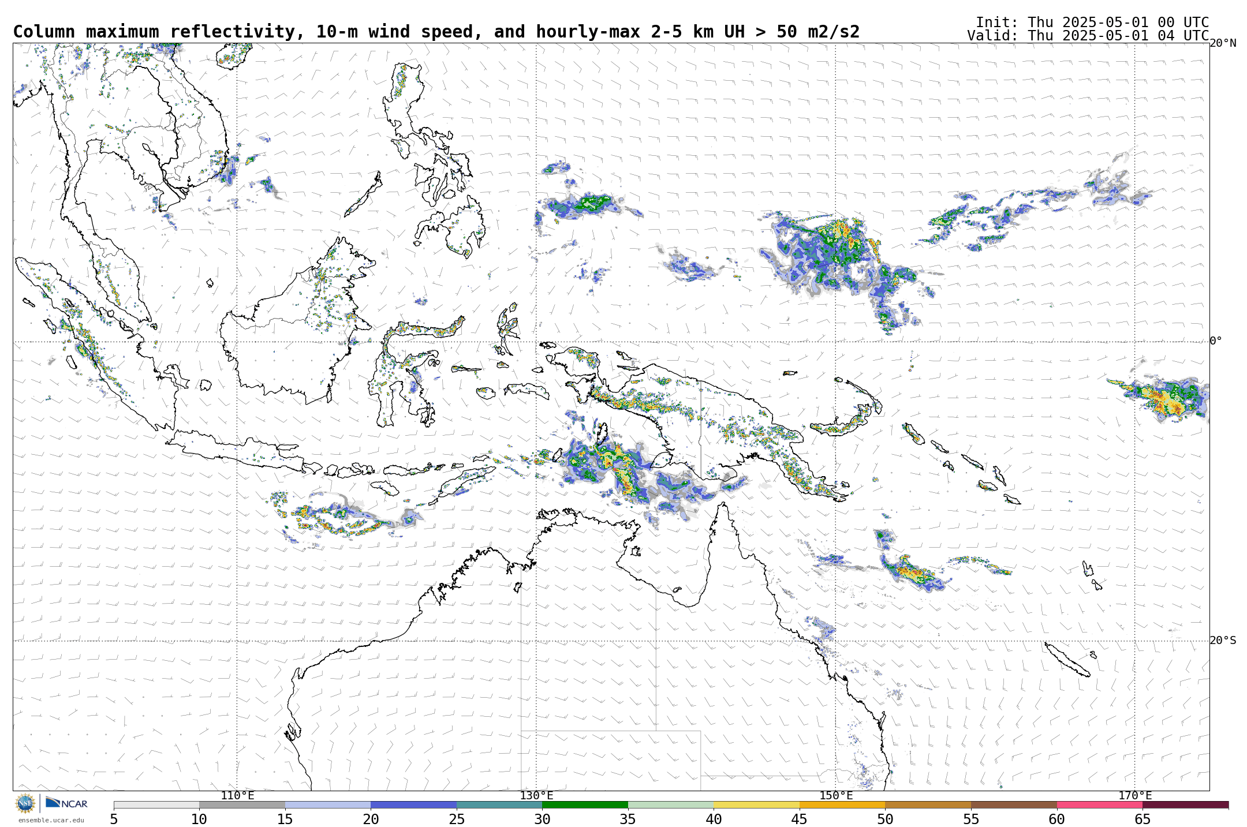The width and height of the screenshot is (1247, 827).
Task: Click colorbar tick label 5
Action: click(x=114, y=819)
